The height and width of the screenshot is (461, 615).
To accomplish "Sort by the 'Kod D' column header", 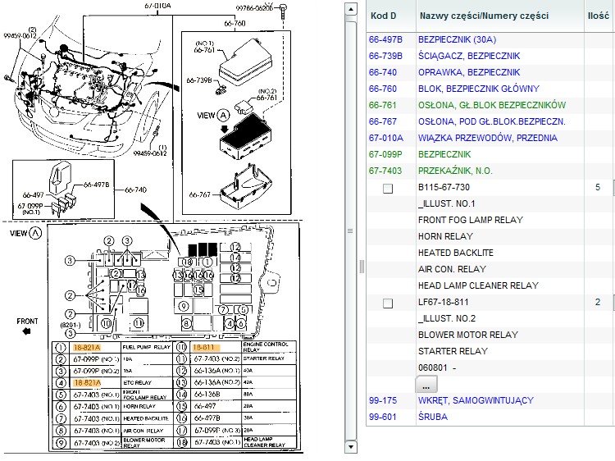I will 383,16.
